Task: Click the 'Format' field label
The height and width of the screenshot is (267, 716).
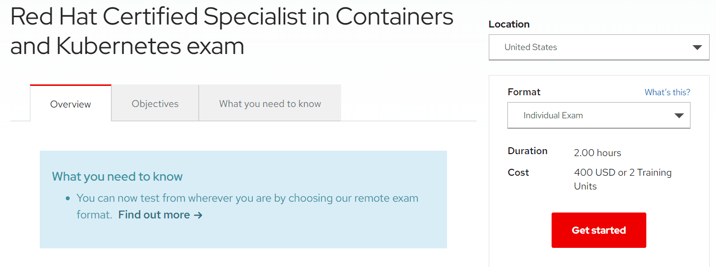Action: [x=524, y=92]
